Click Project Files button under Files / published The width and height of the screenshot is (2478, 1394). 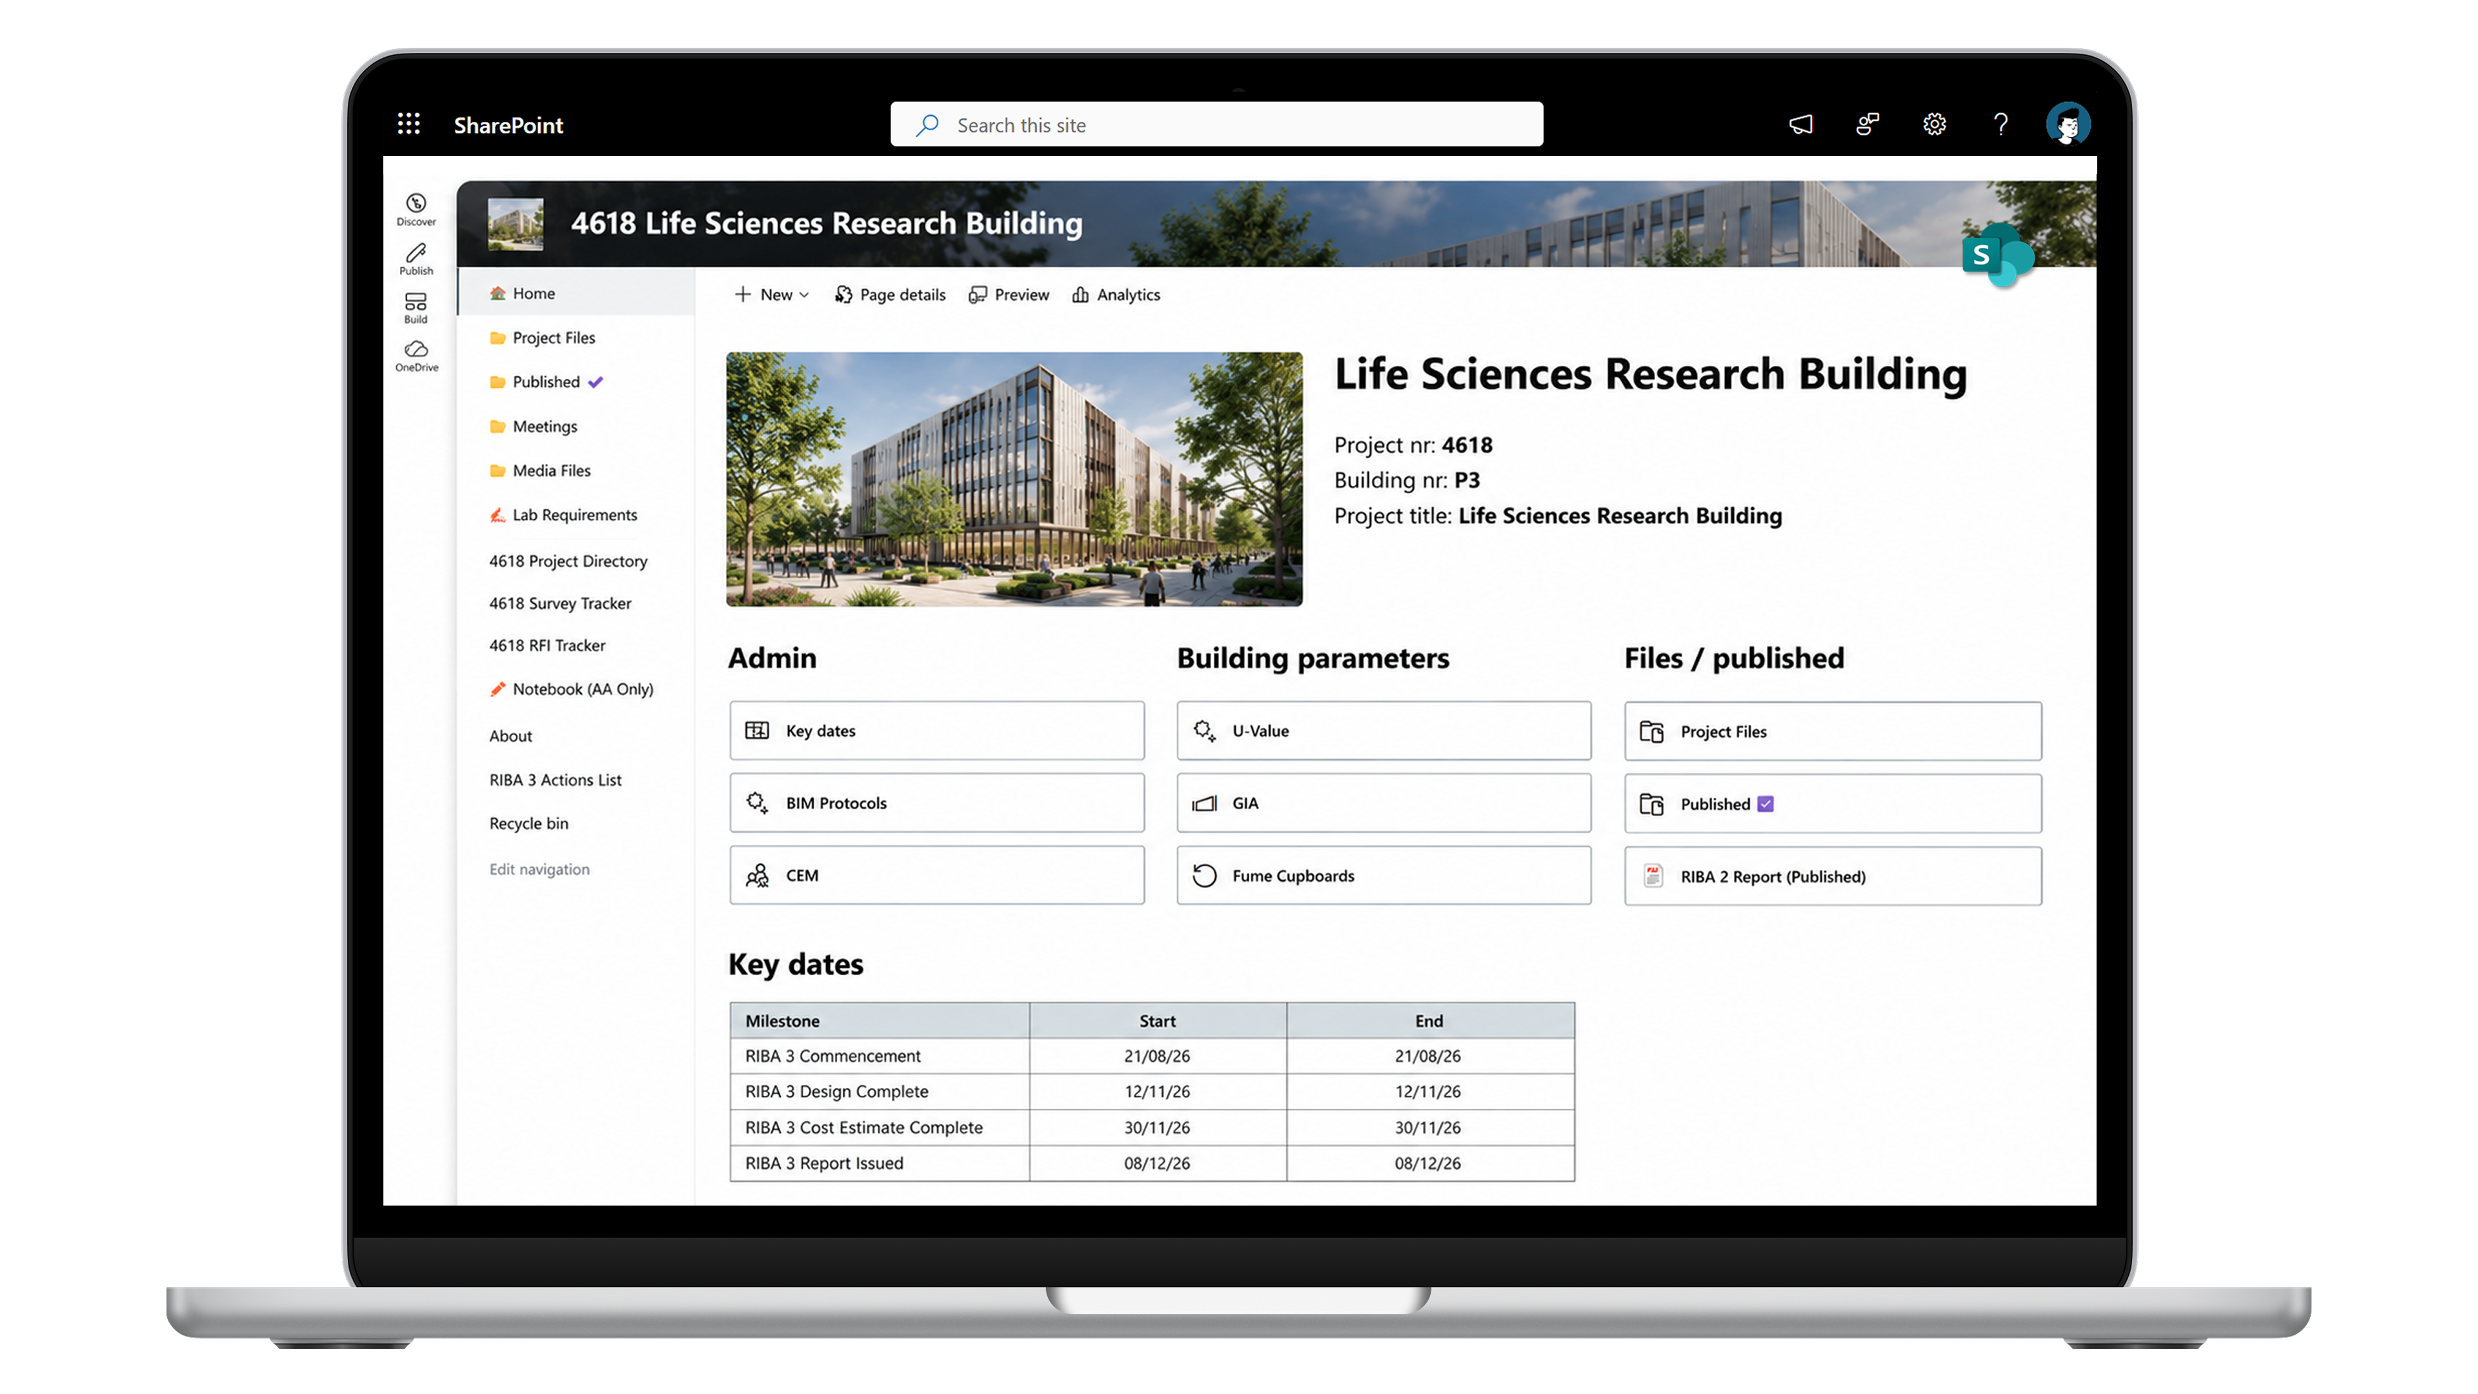(x=1833, y=731)
